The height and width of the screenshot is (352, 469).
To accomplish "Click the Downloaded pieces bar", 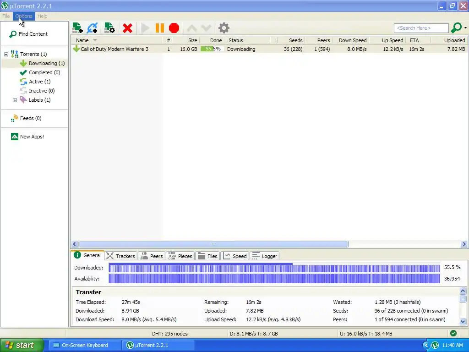I will coord(274,268).
